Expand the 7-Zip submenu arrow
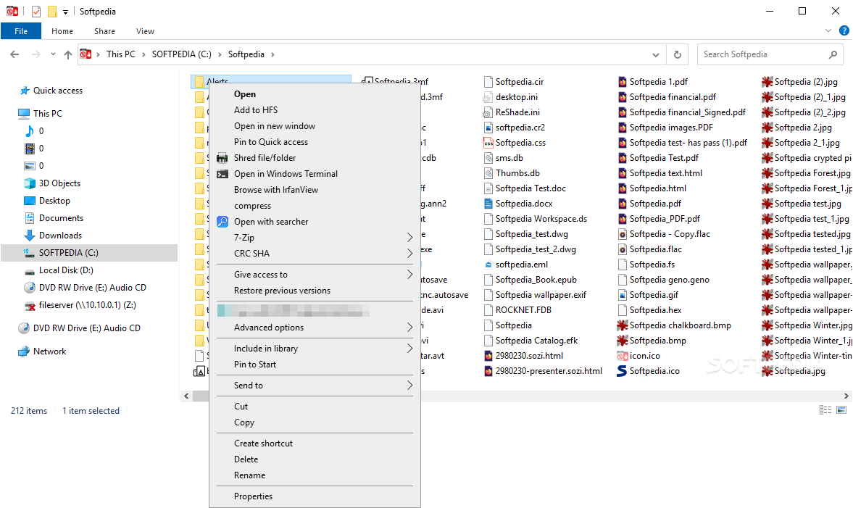 409,238
